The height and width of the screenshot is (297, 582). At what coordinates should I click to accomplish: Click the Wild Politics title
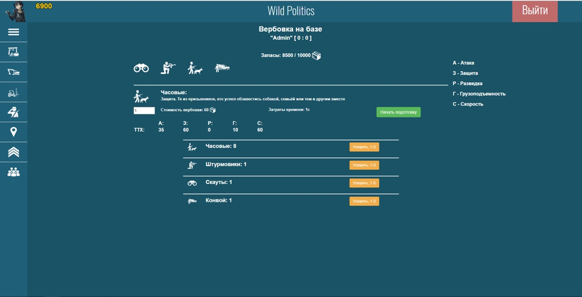click(x=291, y=10)
